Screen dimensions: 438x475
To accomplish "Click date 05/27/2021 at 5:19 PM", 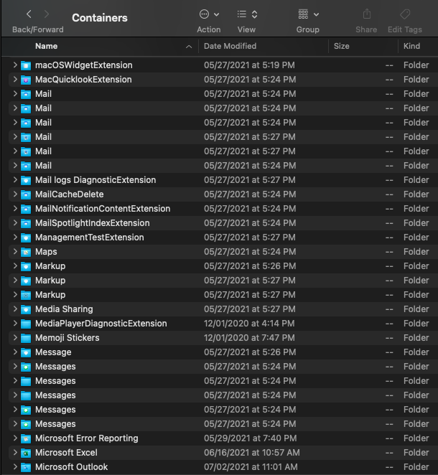I will 249,65.
